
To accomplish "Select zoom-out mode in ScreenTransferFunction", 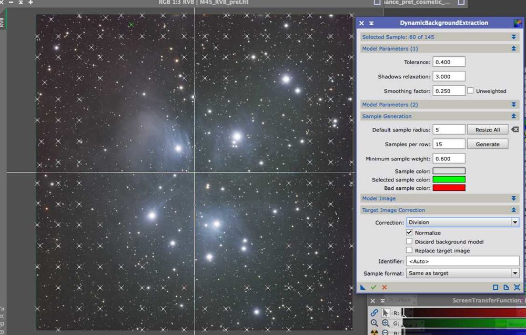I will point(386,332).
